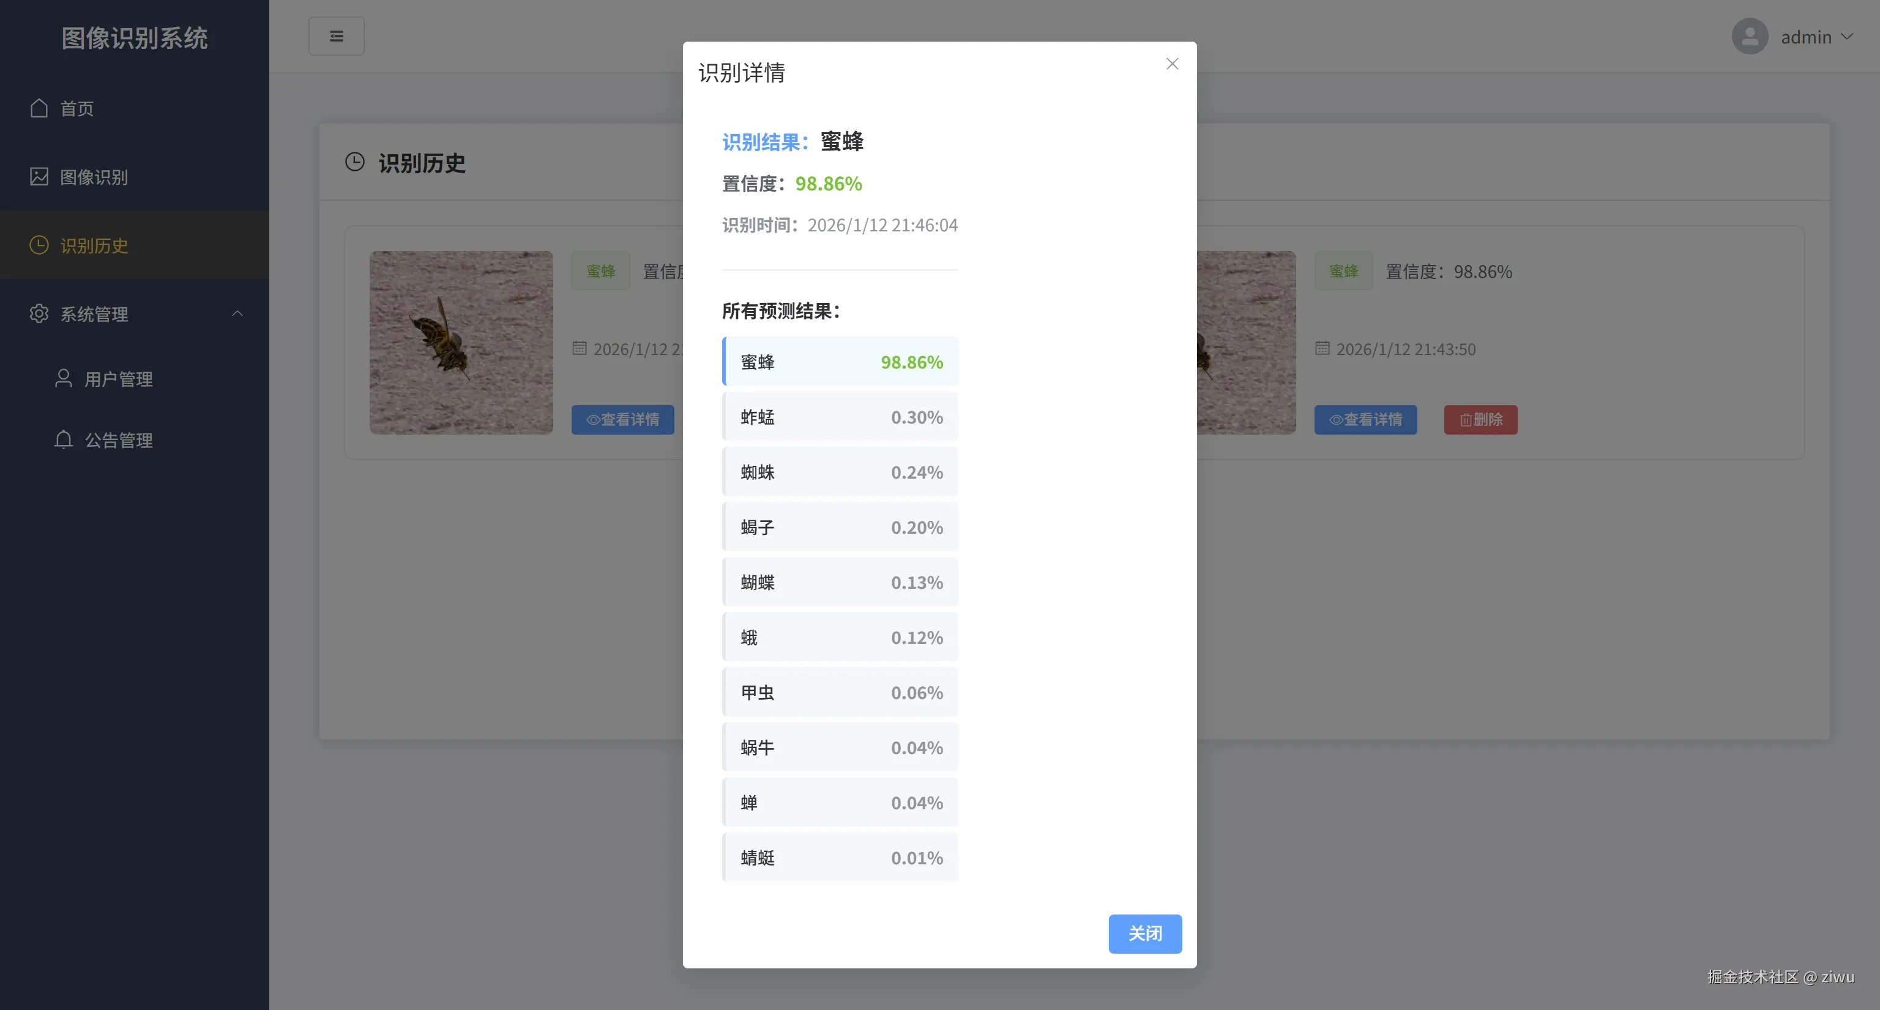1880x1010 pixels.
Task: Click the admin avatar icon
Action: point(1750,36)
